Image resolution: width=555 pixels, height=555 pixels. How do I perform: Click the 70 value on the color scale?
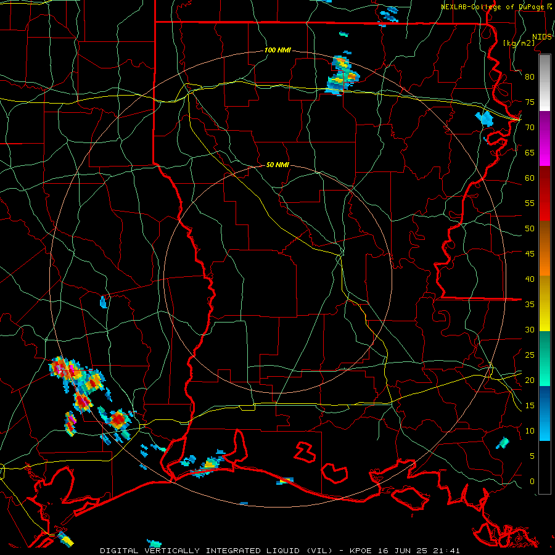pos(530,128)
